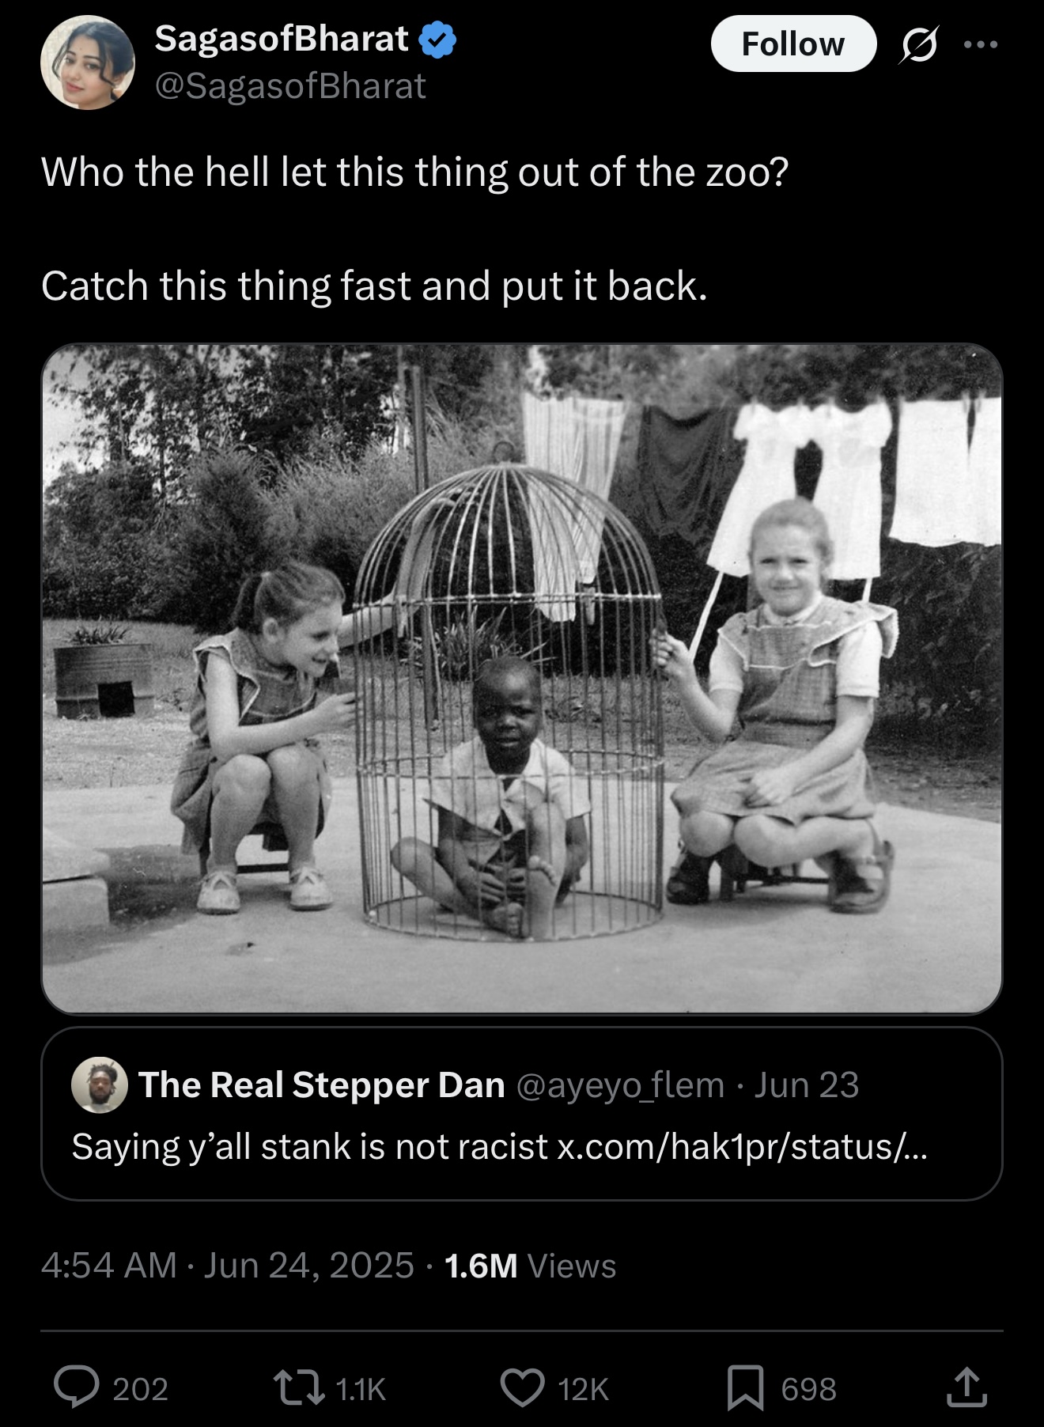Screen dimensions: 1044x1427
Task: Open the 4:54 AM Jun 24 timestamp
Action: [x=228, y=1265]
